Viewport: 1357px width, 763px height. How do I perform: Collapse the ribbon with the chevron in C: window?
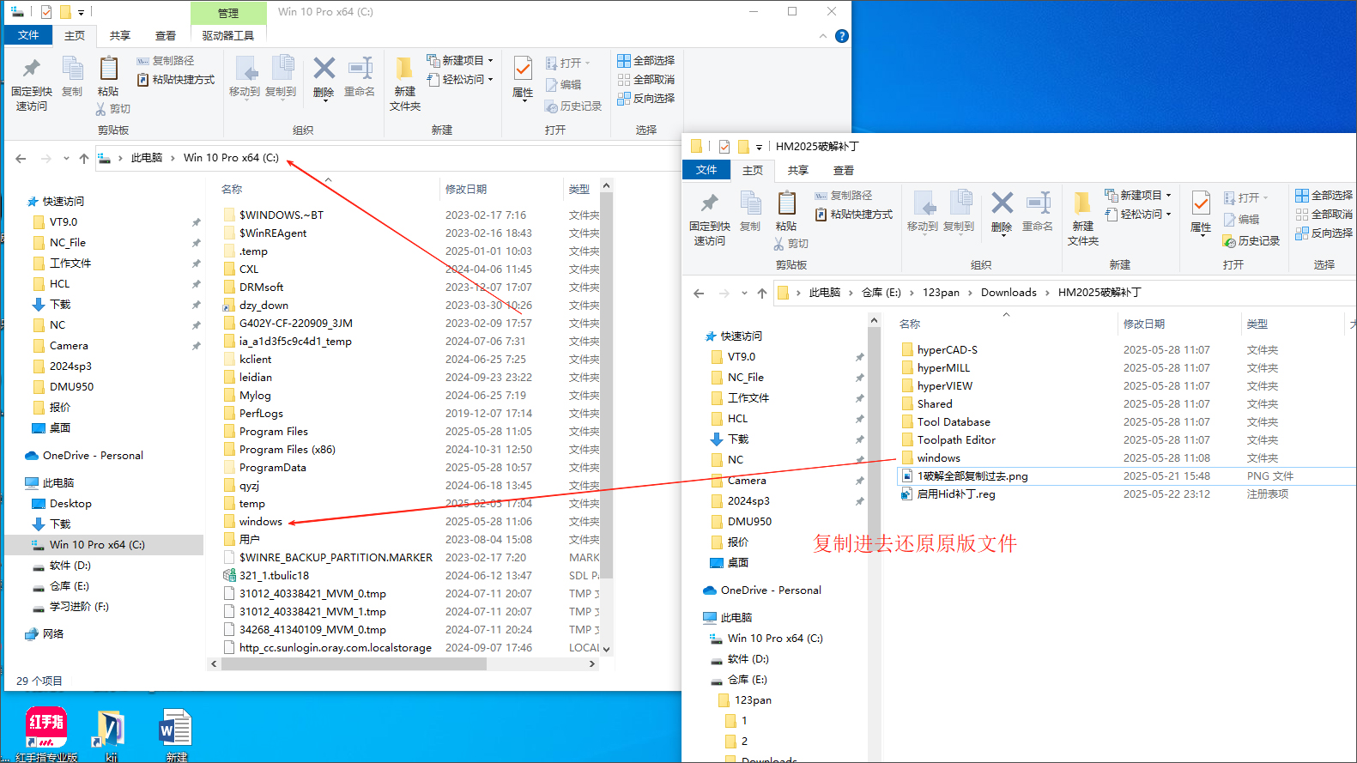click(823, 36)
